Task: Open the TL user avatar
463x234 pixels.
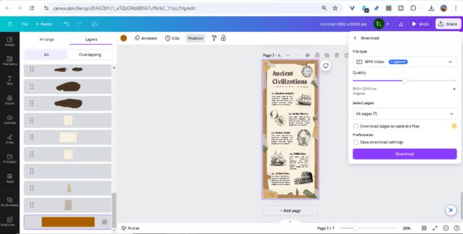Action: (x=379, y=24)
